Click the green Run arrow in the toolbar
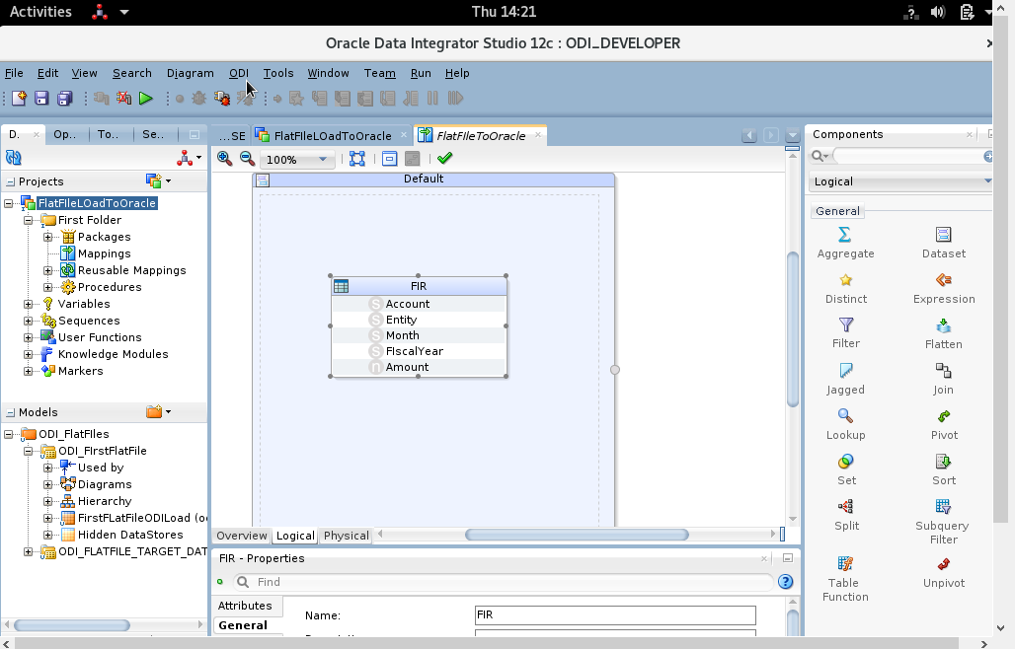Viewport: 1015px width, 649px height. pyautogui.click(x=144, y=98)
